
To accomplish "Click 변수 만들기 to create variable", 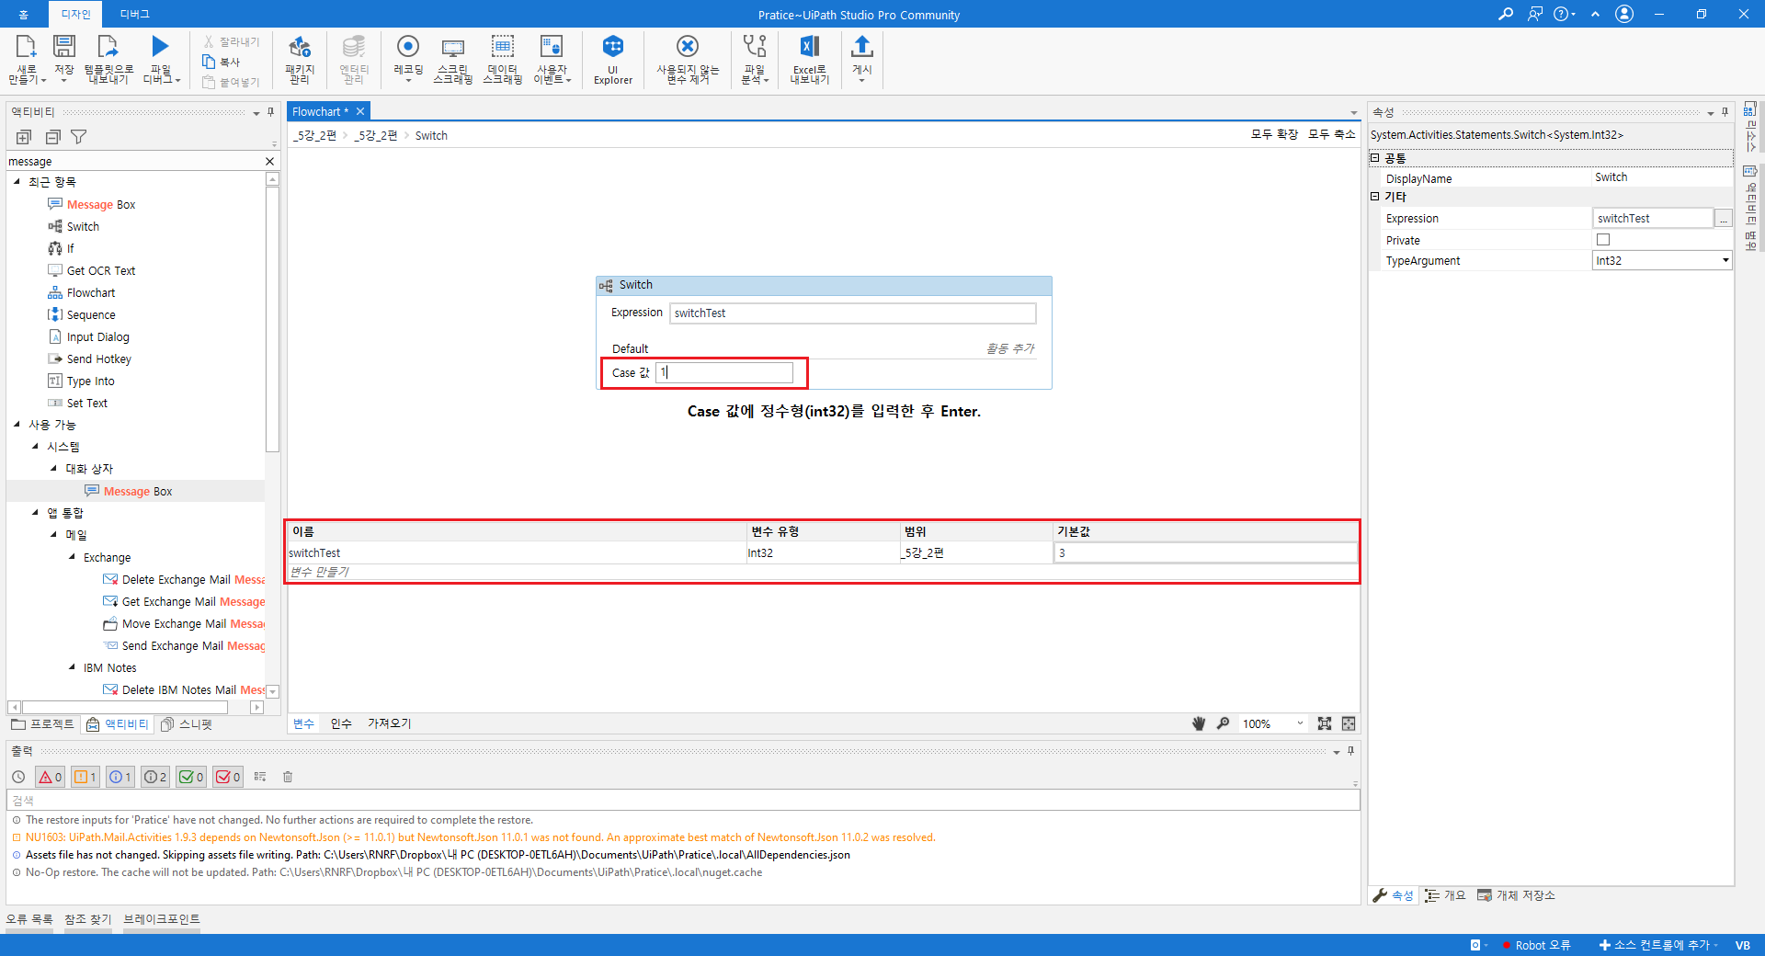I will 320,572.
